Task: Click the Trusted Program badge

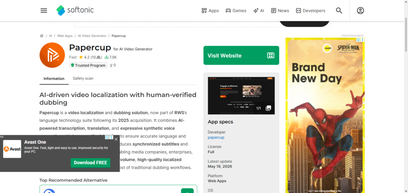Action: click(88, 65)
